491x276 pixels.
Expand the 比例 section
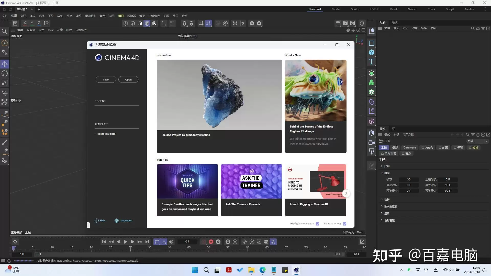click(382, 166)
